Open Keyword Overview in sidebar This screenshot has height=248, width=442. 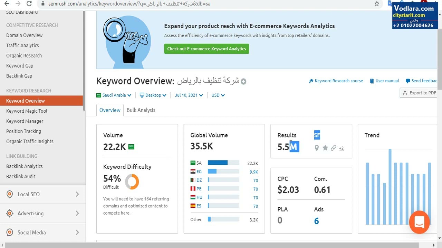click(41, 101)
